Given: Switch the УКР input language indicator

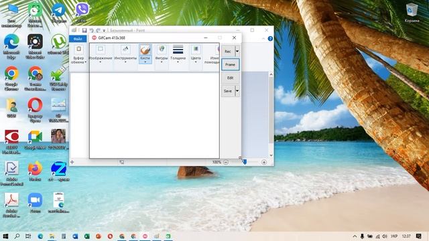Looking at the screenshot, I should click(394, 236).
